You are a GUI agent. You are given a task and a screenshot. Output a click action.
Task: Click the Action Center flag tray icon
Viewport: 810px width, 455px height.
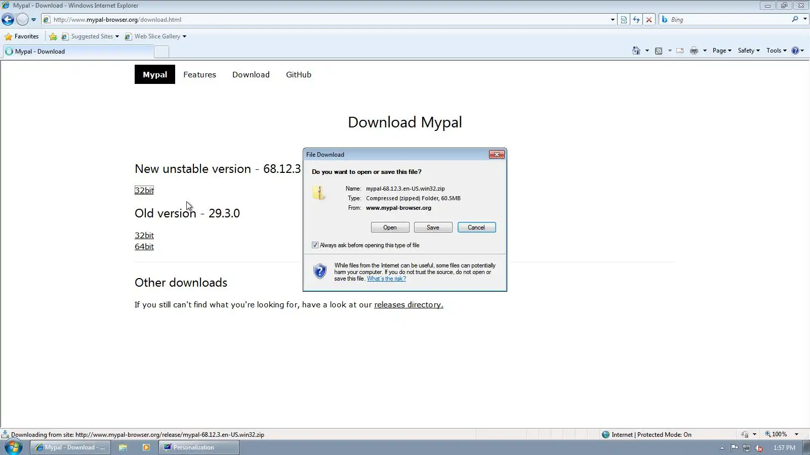734,448
